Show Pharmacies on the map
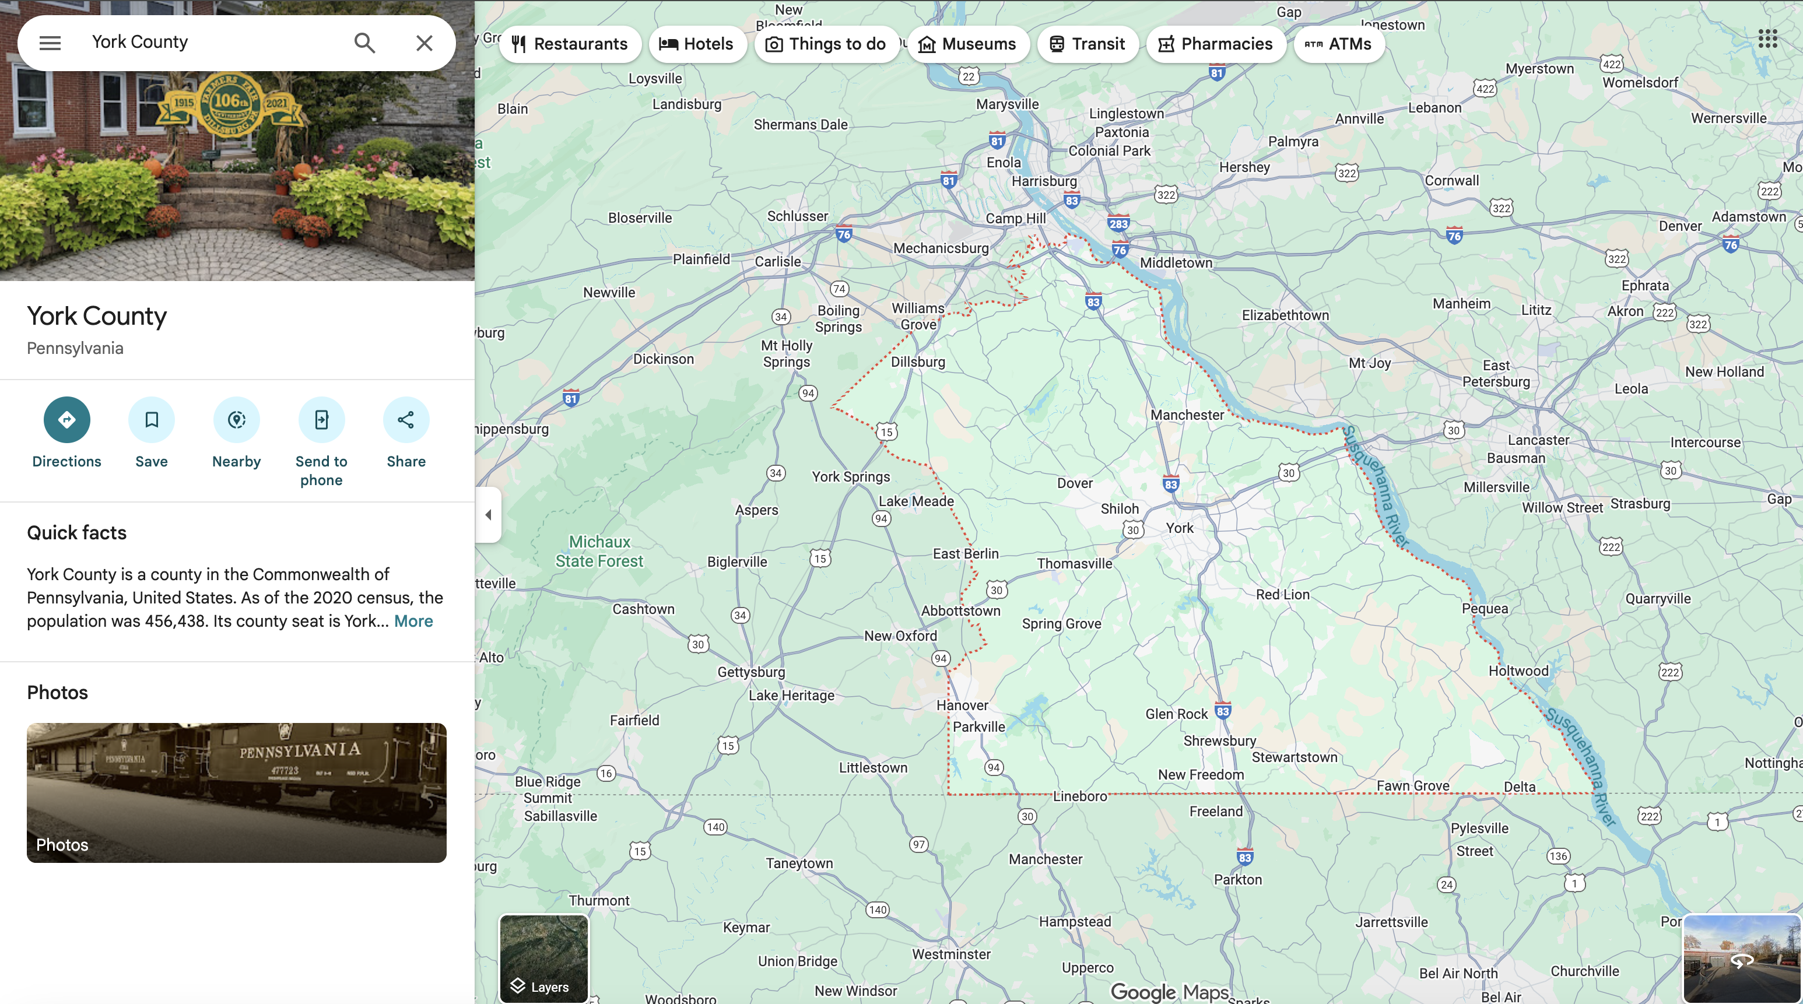1803x1004 pixels. [x=1215, y=44]
